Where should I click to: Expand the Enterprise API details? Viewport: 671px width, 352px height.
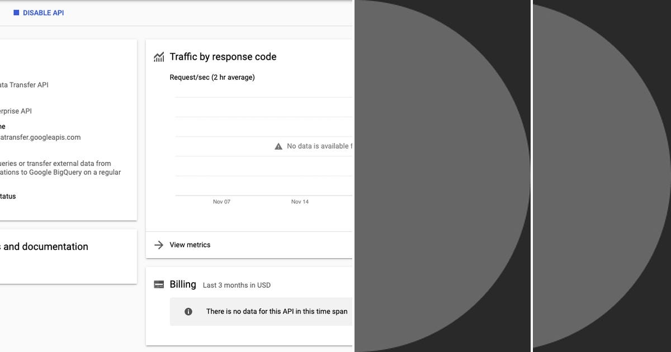[x=16, y=111]
